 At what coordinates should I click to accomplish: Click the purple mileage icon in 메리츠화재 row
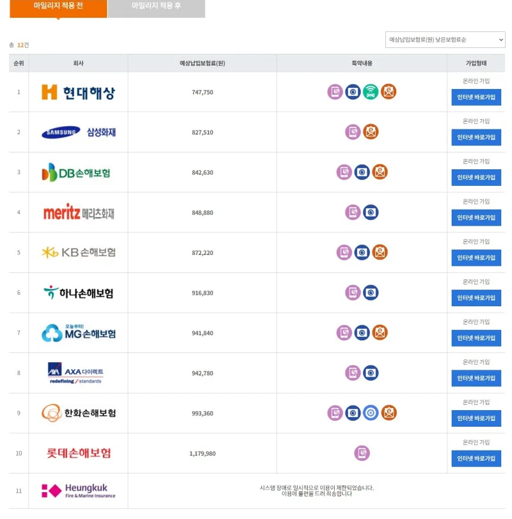pyautogui.click(x=353, y=212)
